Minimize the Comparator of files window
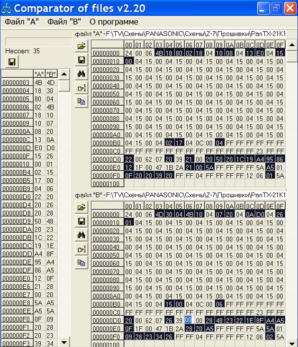The height and width of the screenshot is (347, 298). coord(263,8)
